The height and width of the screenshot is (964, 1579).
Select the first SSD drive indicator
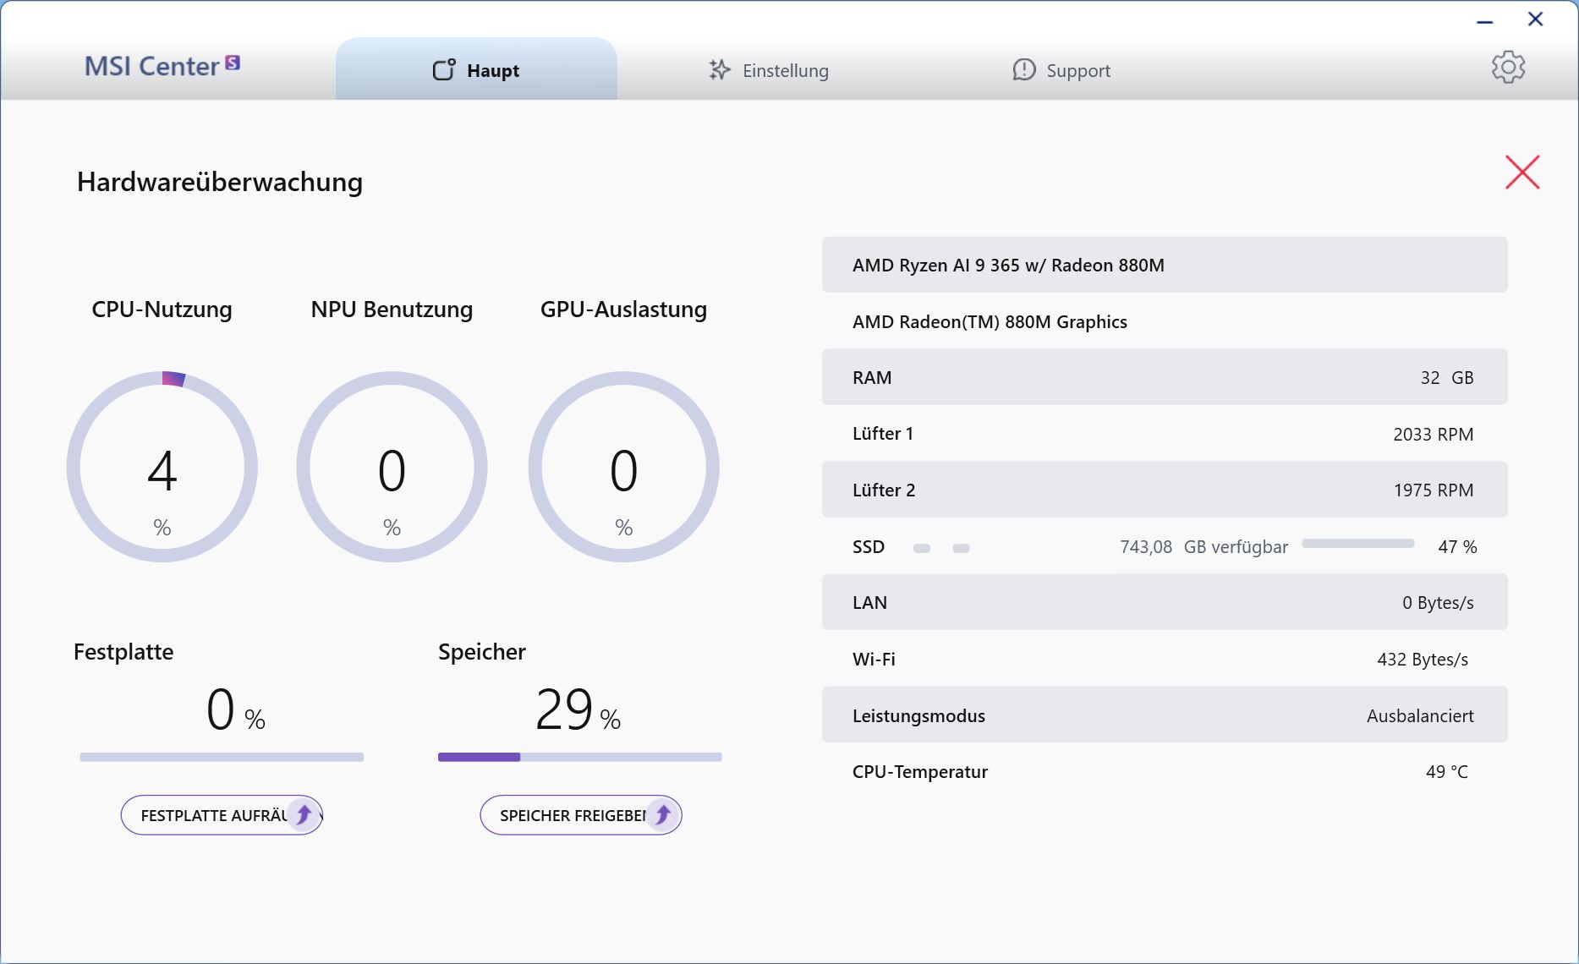coord(921,549)
